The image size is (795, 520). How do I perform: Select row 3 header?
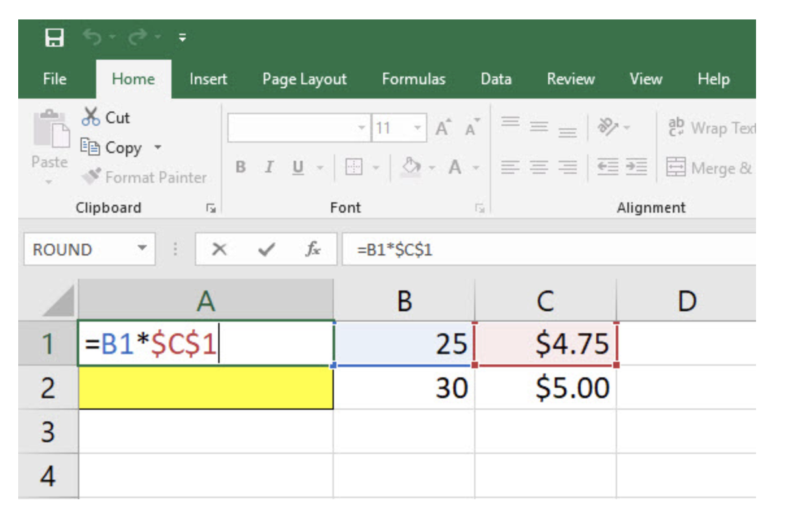pos(48,431)
